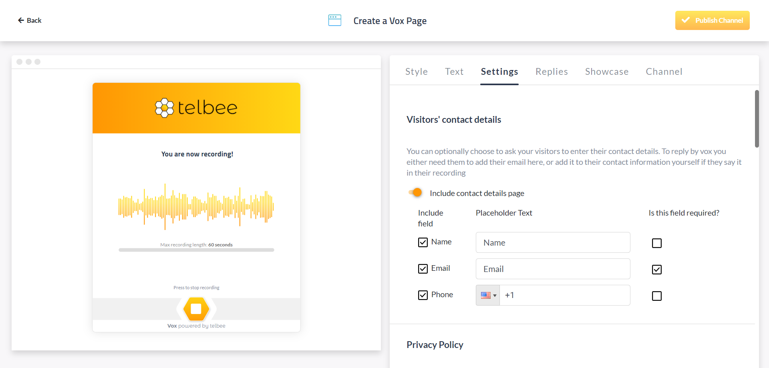Click the Publish Channel checkmark icon
The image size is (769, 368).
pos(686,20)
